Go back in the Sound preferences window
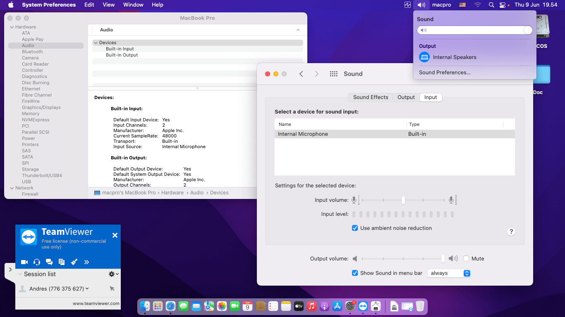 click(301, 74)
